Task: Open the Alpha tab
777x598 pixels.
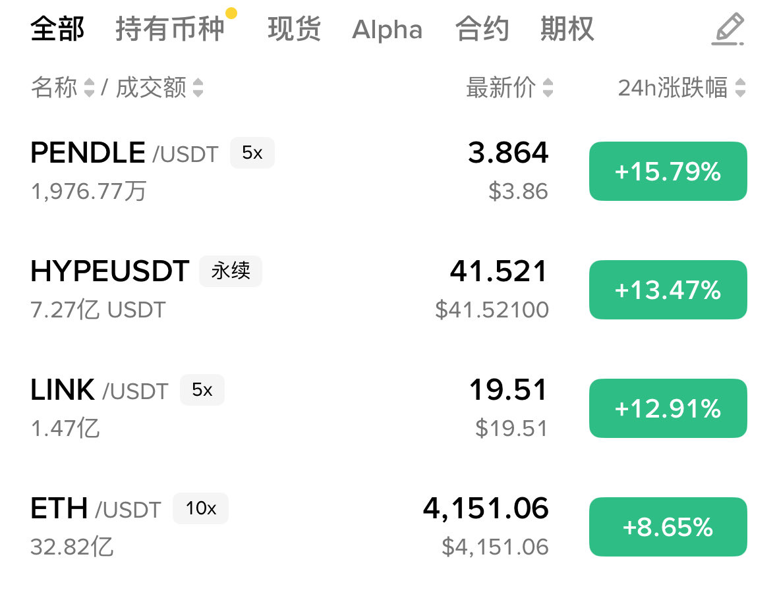Action: click(x=387, y=30)
